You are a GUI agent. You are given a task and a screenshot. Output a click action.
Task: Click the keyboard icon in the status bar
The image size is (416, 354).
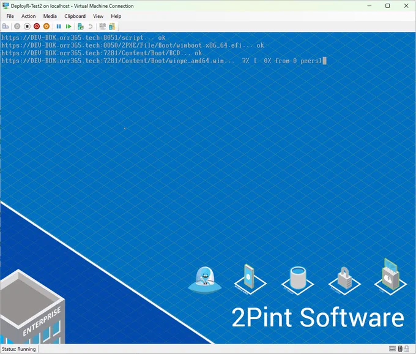click(x=392, y=348)
